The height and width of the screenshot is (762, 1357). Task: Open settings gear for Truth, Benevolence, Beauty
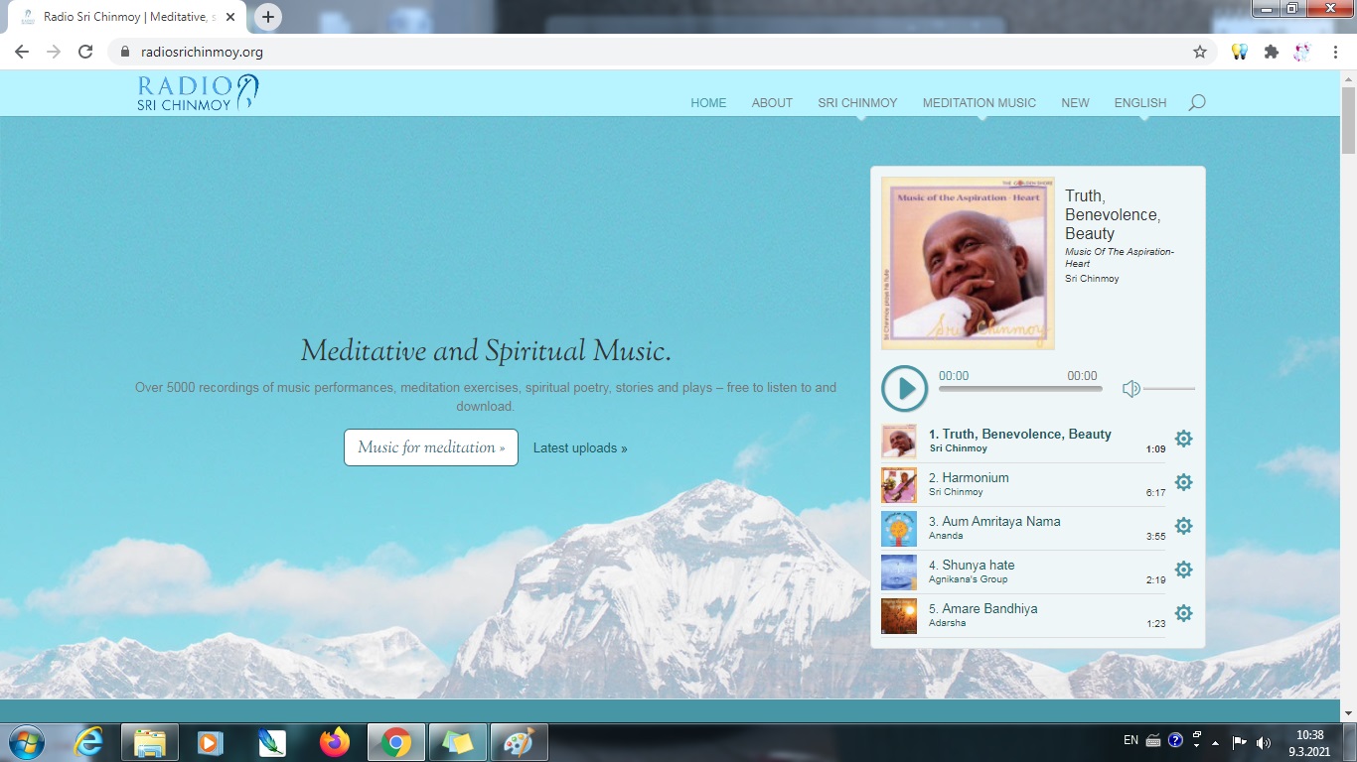(x=1183, y=439)
